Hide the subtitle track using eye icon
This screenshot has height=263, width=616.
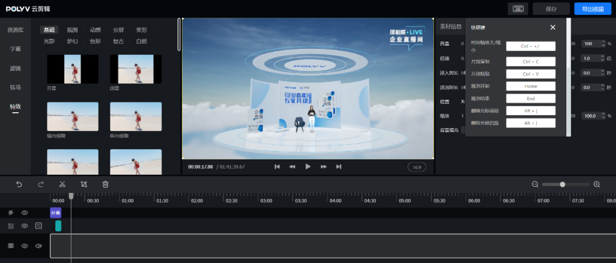pos(25,225)
